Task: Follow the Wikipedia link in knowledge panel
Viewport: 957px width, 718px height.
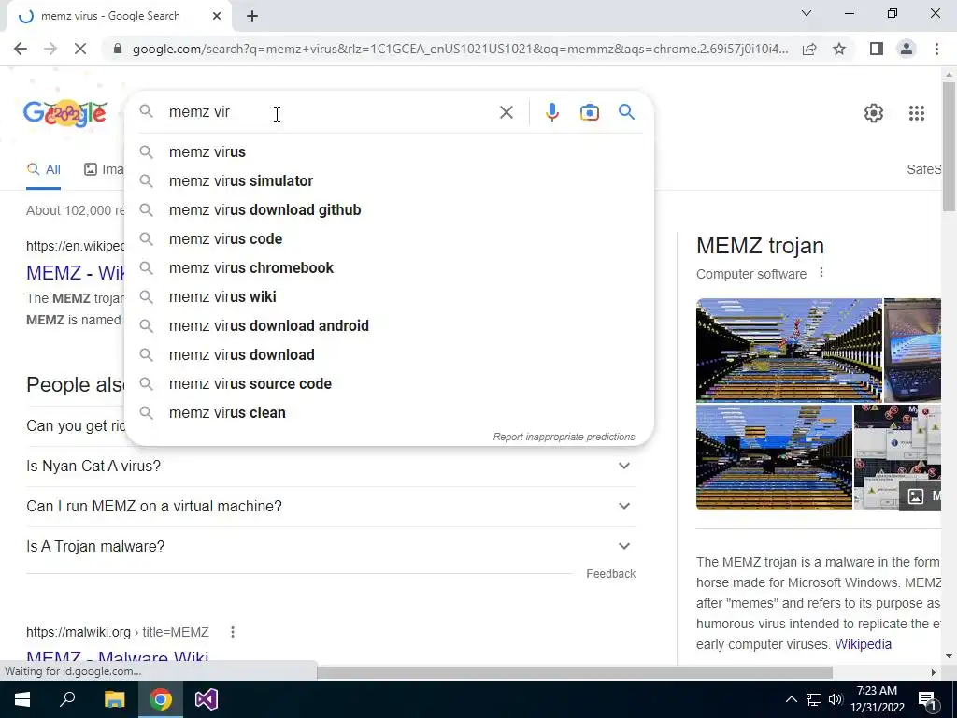Action: [x=863, y=644]
